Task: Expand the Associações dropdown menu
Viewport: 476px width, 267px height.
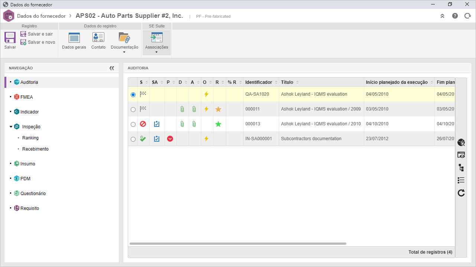Action: (156, 52)
